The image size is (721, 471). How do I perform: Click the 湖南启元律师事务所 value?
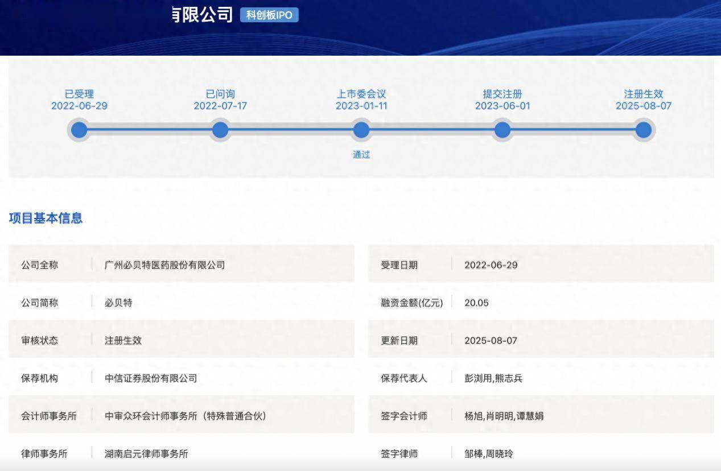pos(146,454)
